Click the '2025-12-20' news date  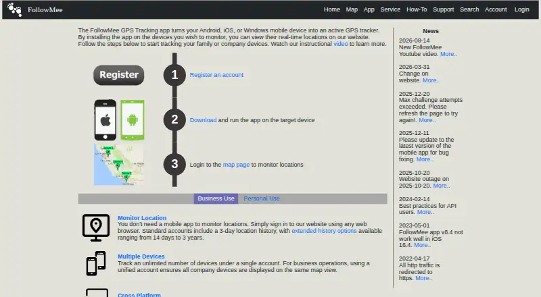(x=415, y=94)
